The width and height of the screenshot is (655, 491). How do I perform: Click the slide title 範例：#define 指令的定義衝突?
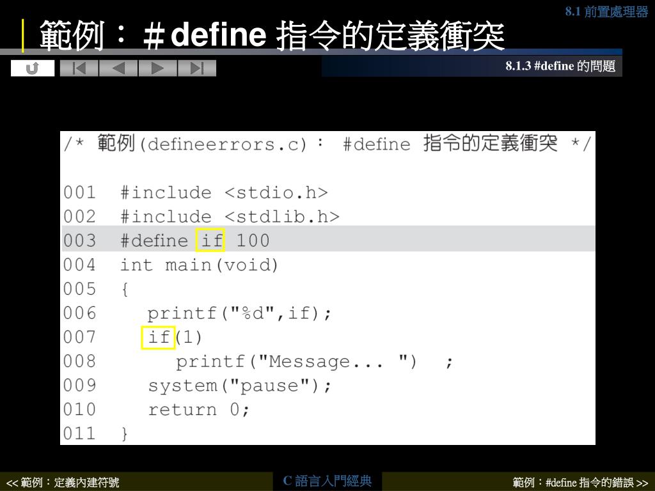[272, 35]
